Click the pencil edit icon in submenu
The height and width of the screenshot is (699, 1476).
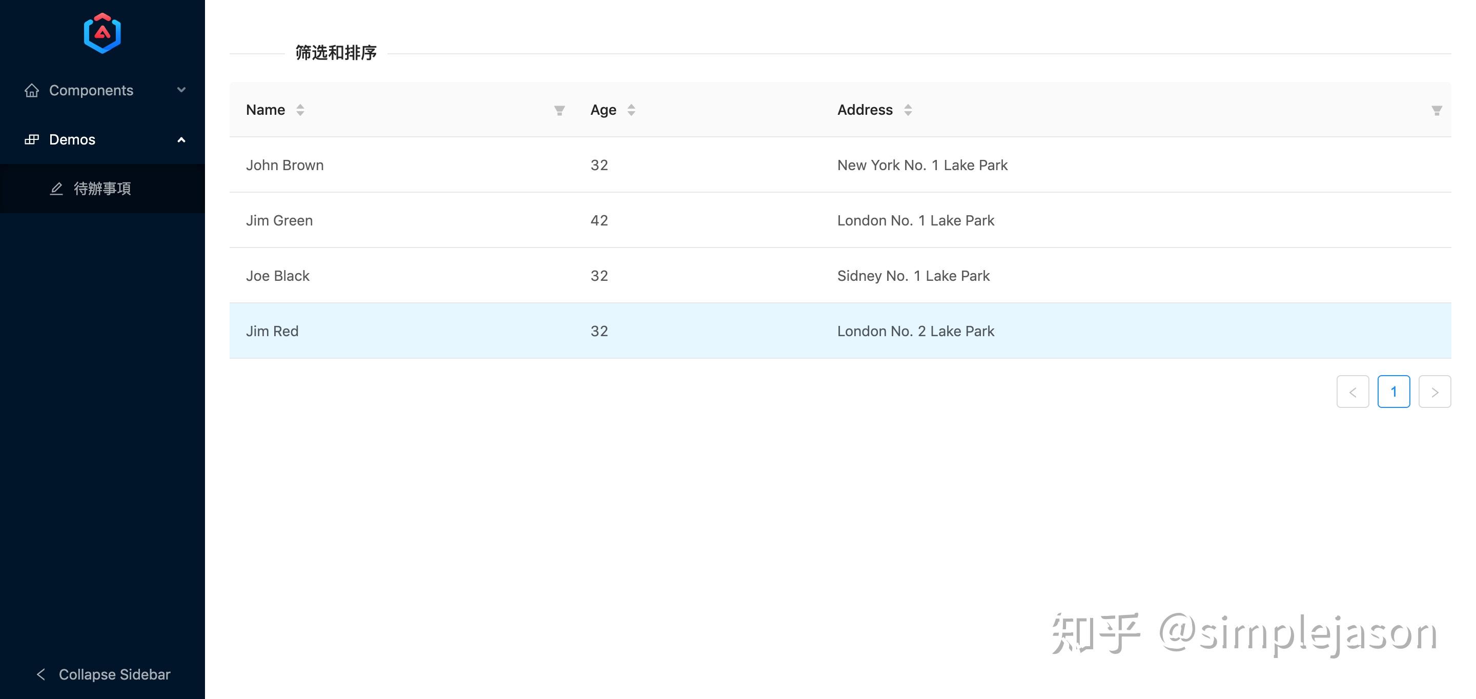click(56, 189)
